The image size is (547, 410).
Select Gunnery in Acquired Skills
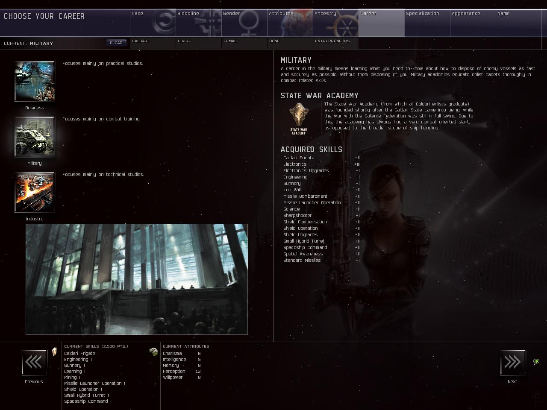coord(321,184)
